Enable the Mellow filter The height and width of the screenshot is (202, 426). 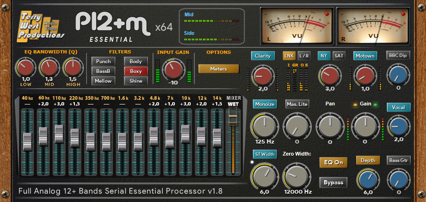[103, 81]
